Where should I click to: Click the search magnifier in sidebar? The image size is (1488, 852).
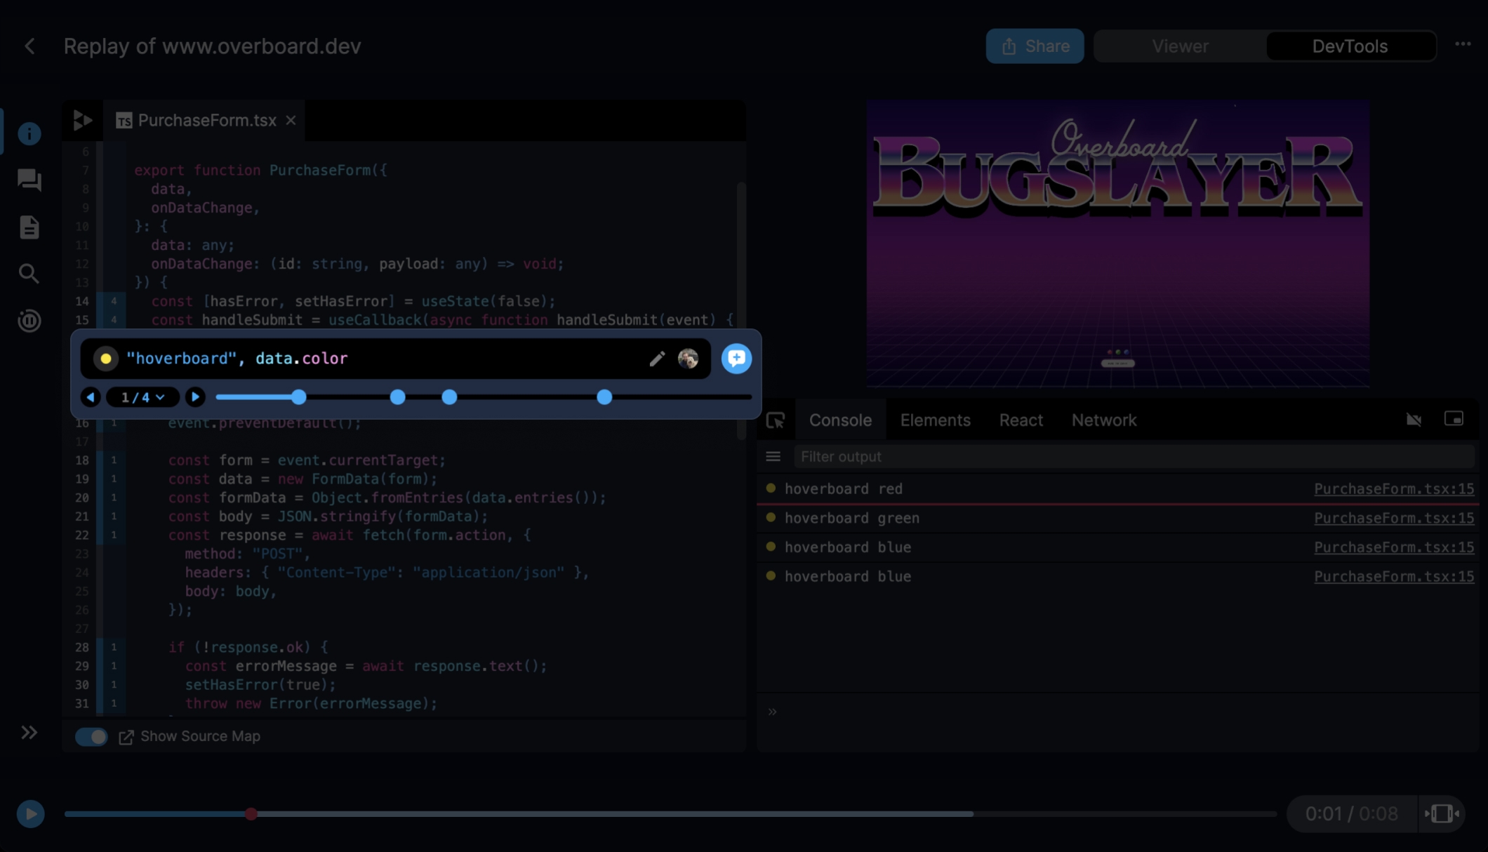pos(29,274)
